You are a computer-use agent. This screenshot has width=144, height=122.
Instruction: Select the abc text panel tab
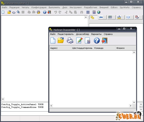(x=102, y=17)
